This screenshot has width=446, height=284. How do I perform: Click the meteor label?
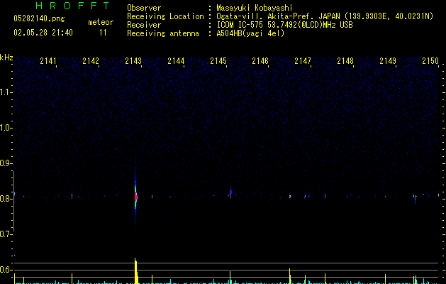pos(101,22)
